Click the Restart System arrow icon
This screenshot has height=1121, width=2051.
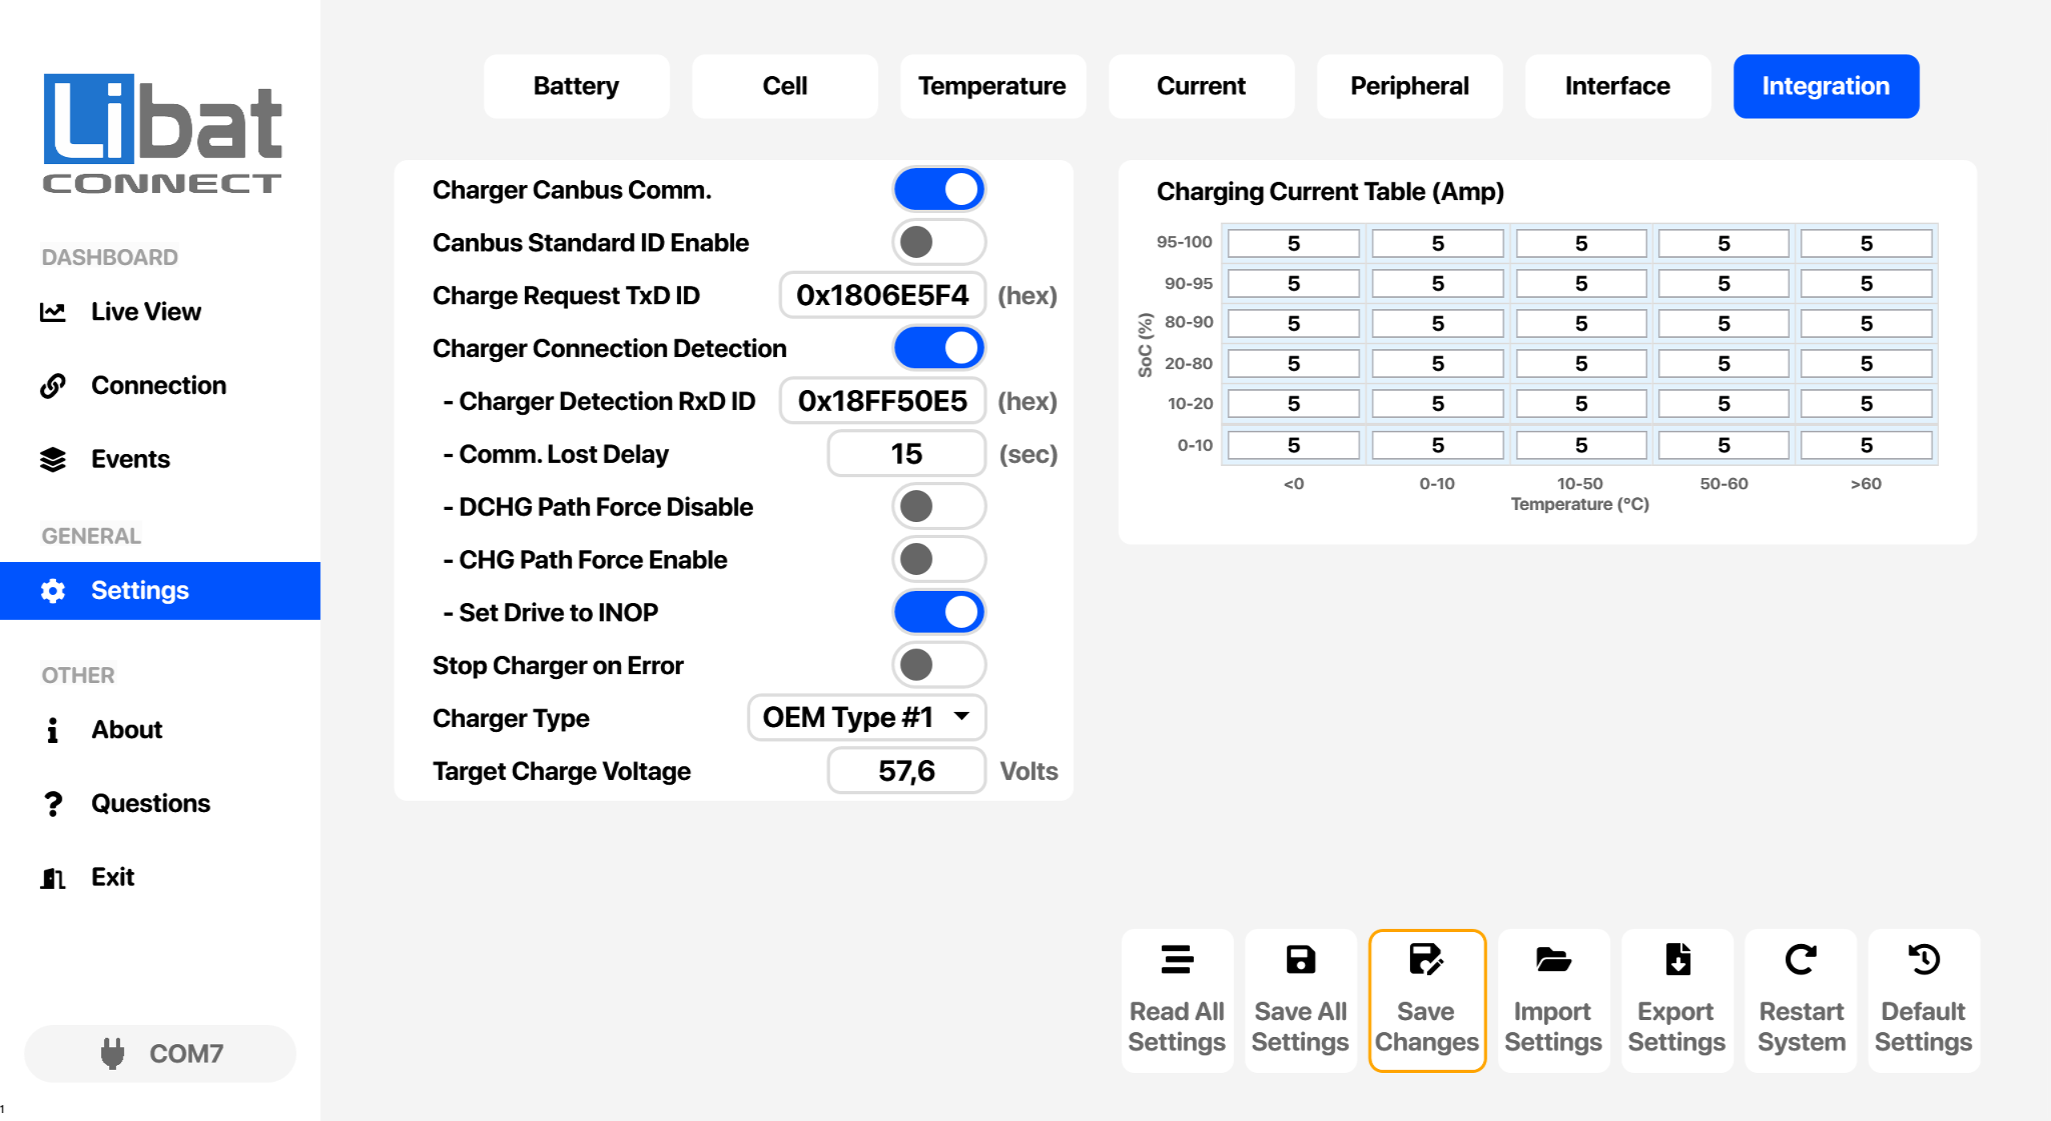click(x=1801, y=958)
